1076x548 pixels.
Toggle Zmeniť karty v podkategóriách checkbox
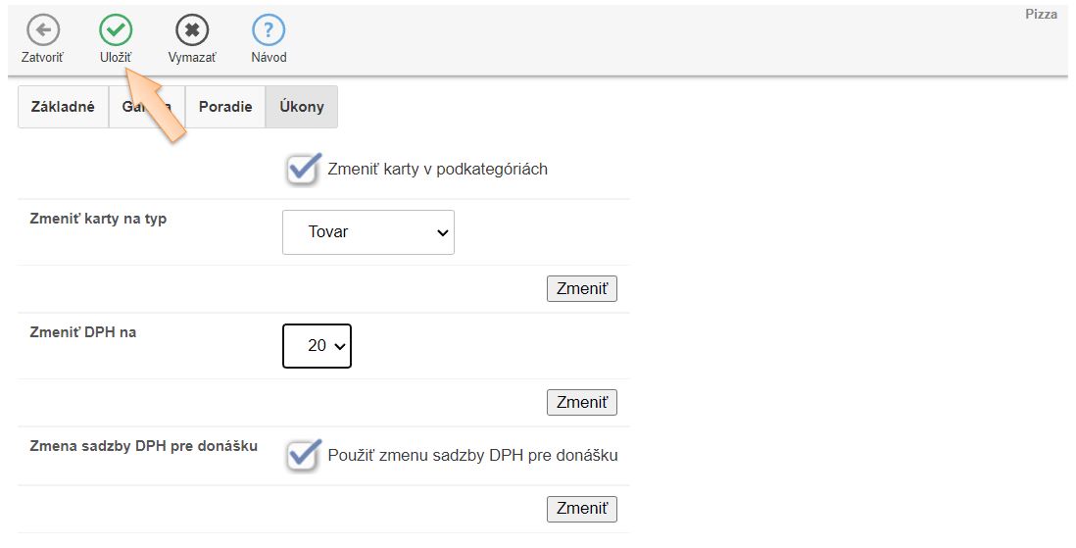(x=304, y=169)
